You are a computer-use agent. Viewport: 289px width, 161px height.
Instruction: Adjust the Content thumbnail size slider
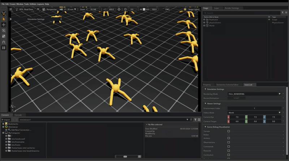point(125,157)
